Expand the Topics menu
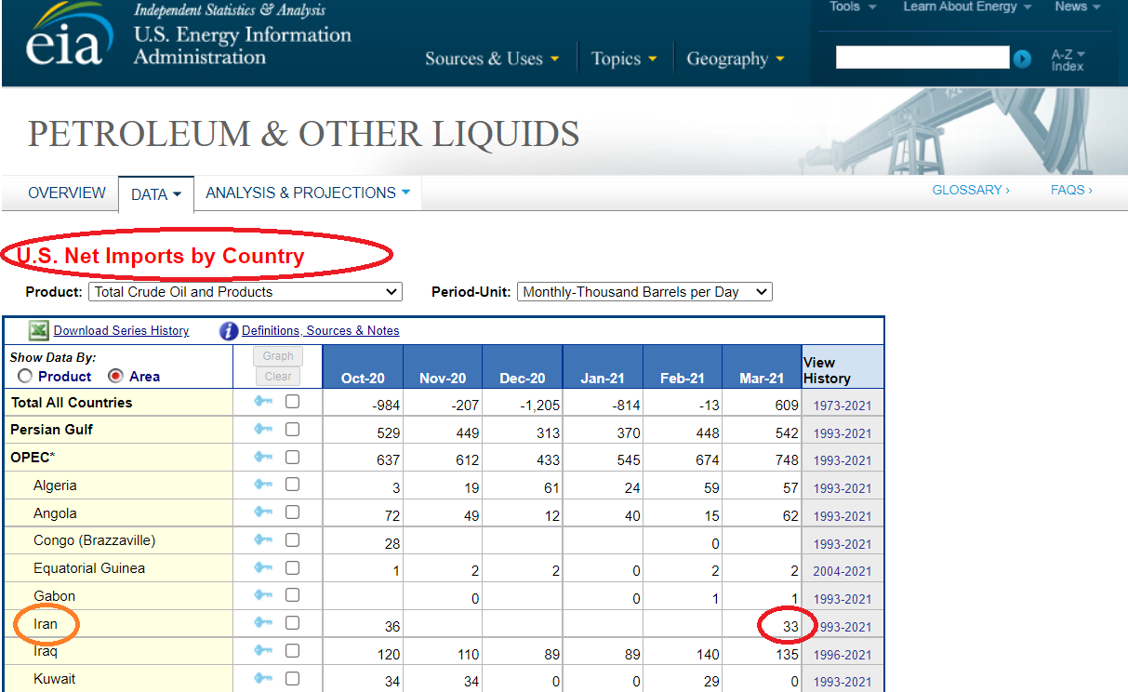The image size is (1128, 692). (624, 59)
